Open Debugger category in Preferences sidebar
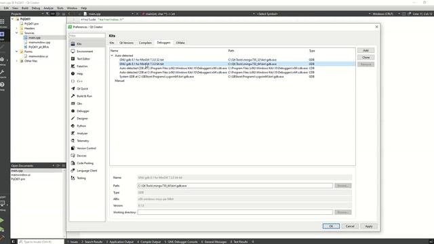The width and height of the screenshot is (434, 244). coord(87,111)
